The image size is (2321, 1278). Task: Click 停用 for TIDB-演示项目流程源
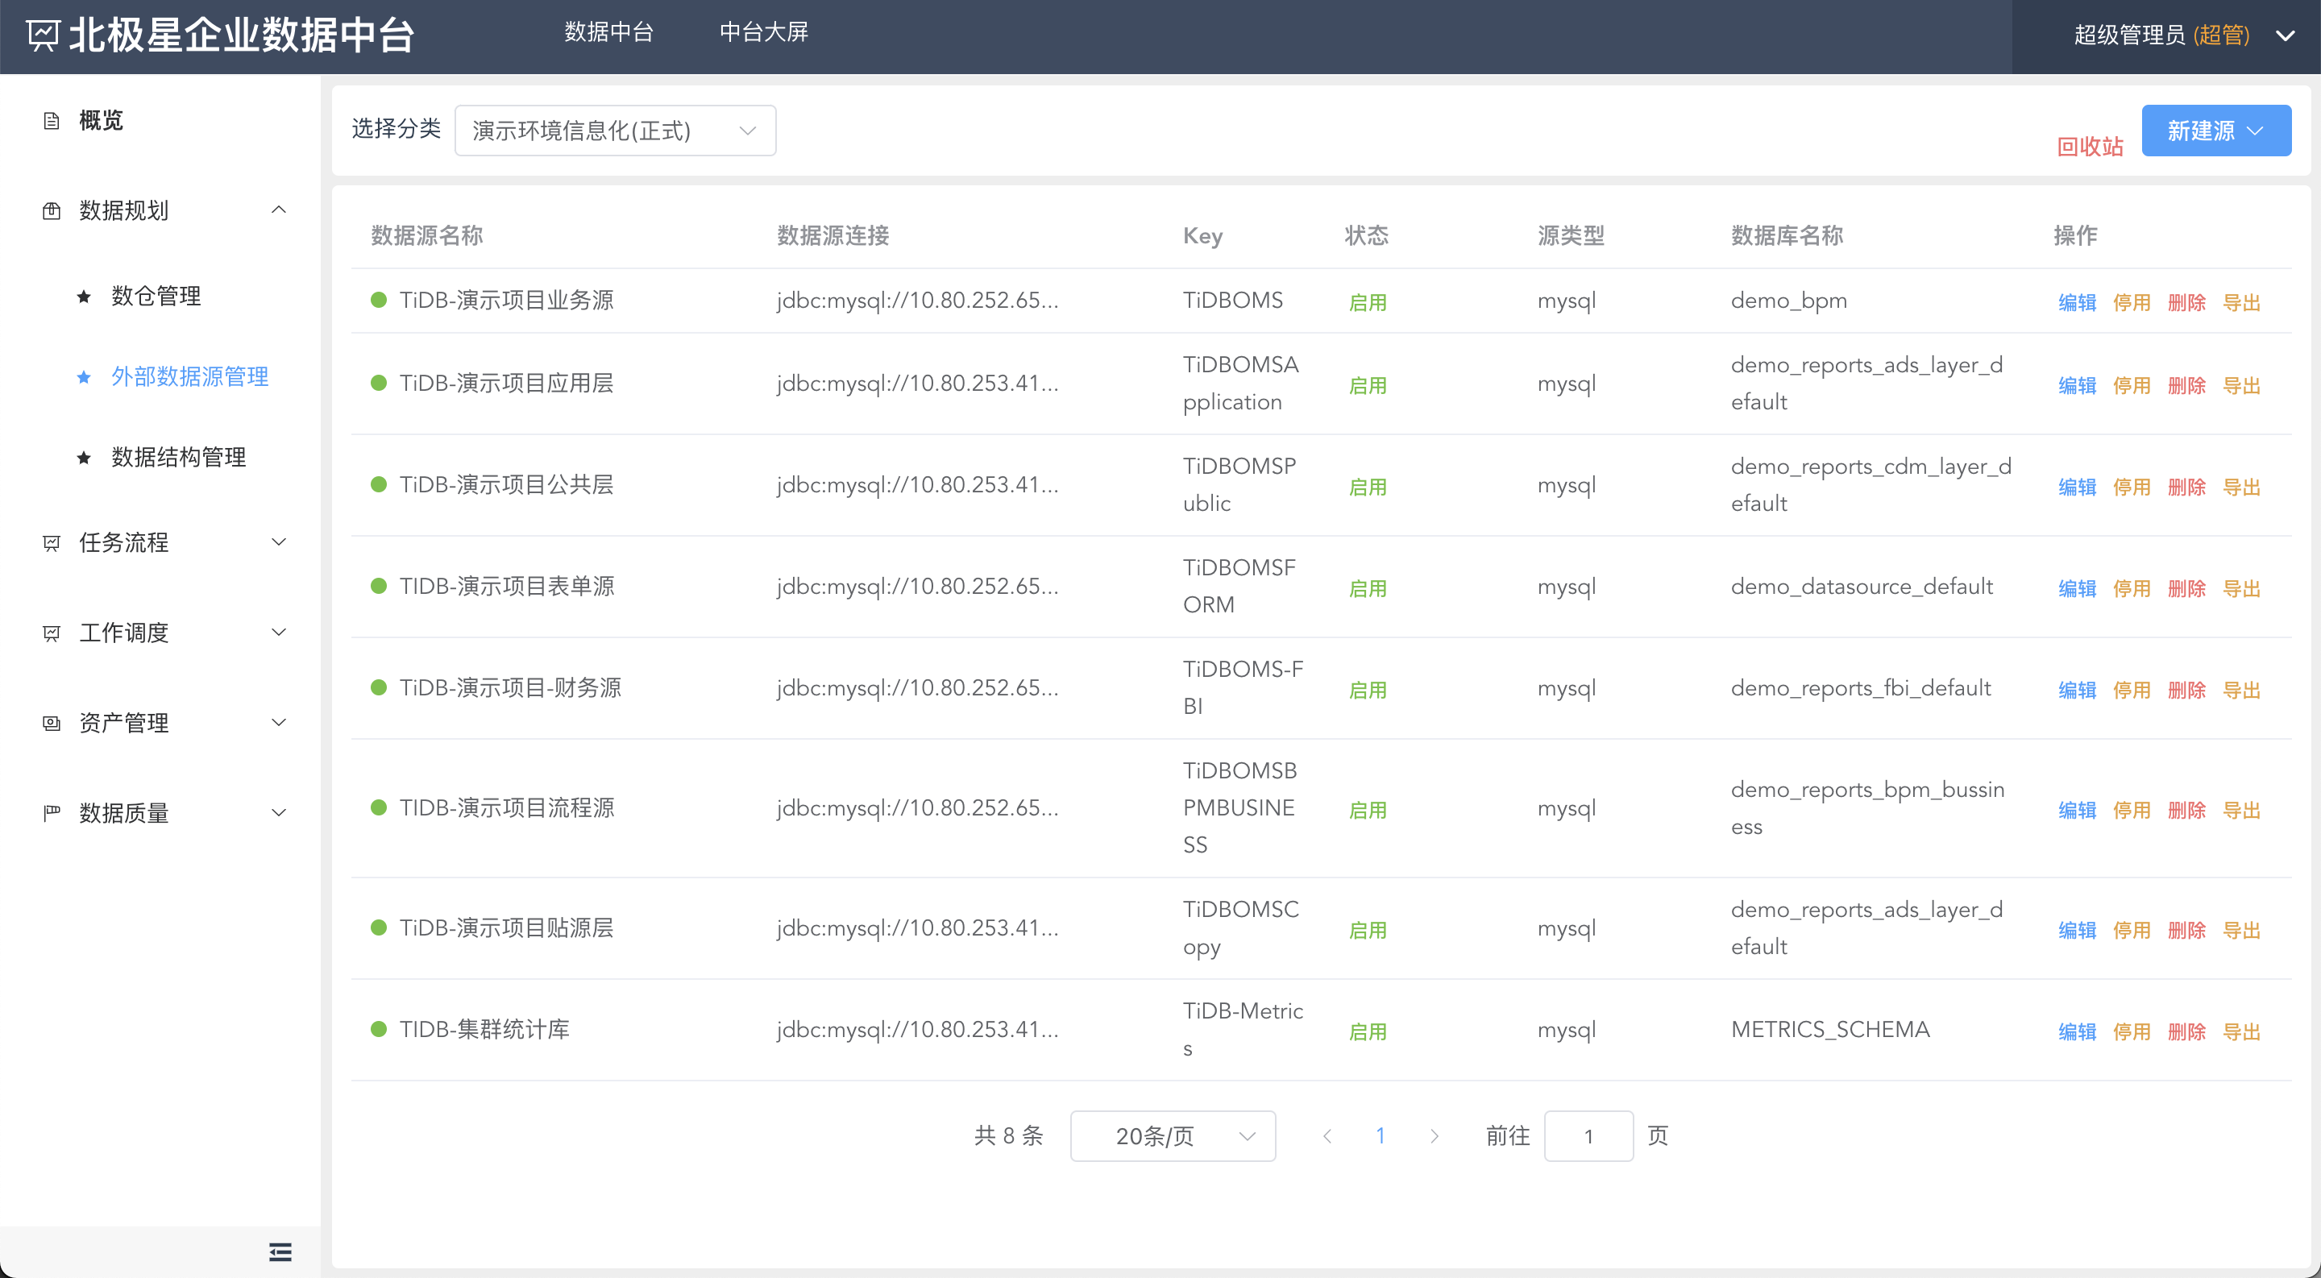[2132, 811]
